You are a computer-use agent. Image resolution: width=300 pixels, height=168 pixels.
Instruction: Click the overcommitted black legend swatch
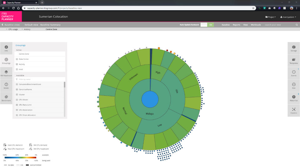click(x=27, y=165)
